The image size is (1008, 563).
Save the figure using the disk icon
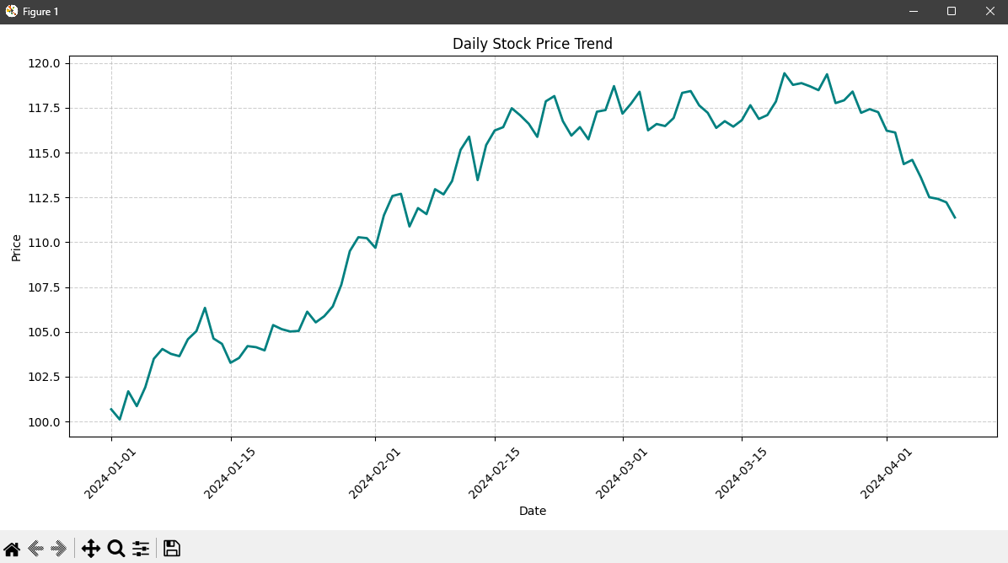[172, 548]
